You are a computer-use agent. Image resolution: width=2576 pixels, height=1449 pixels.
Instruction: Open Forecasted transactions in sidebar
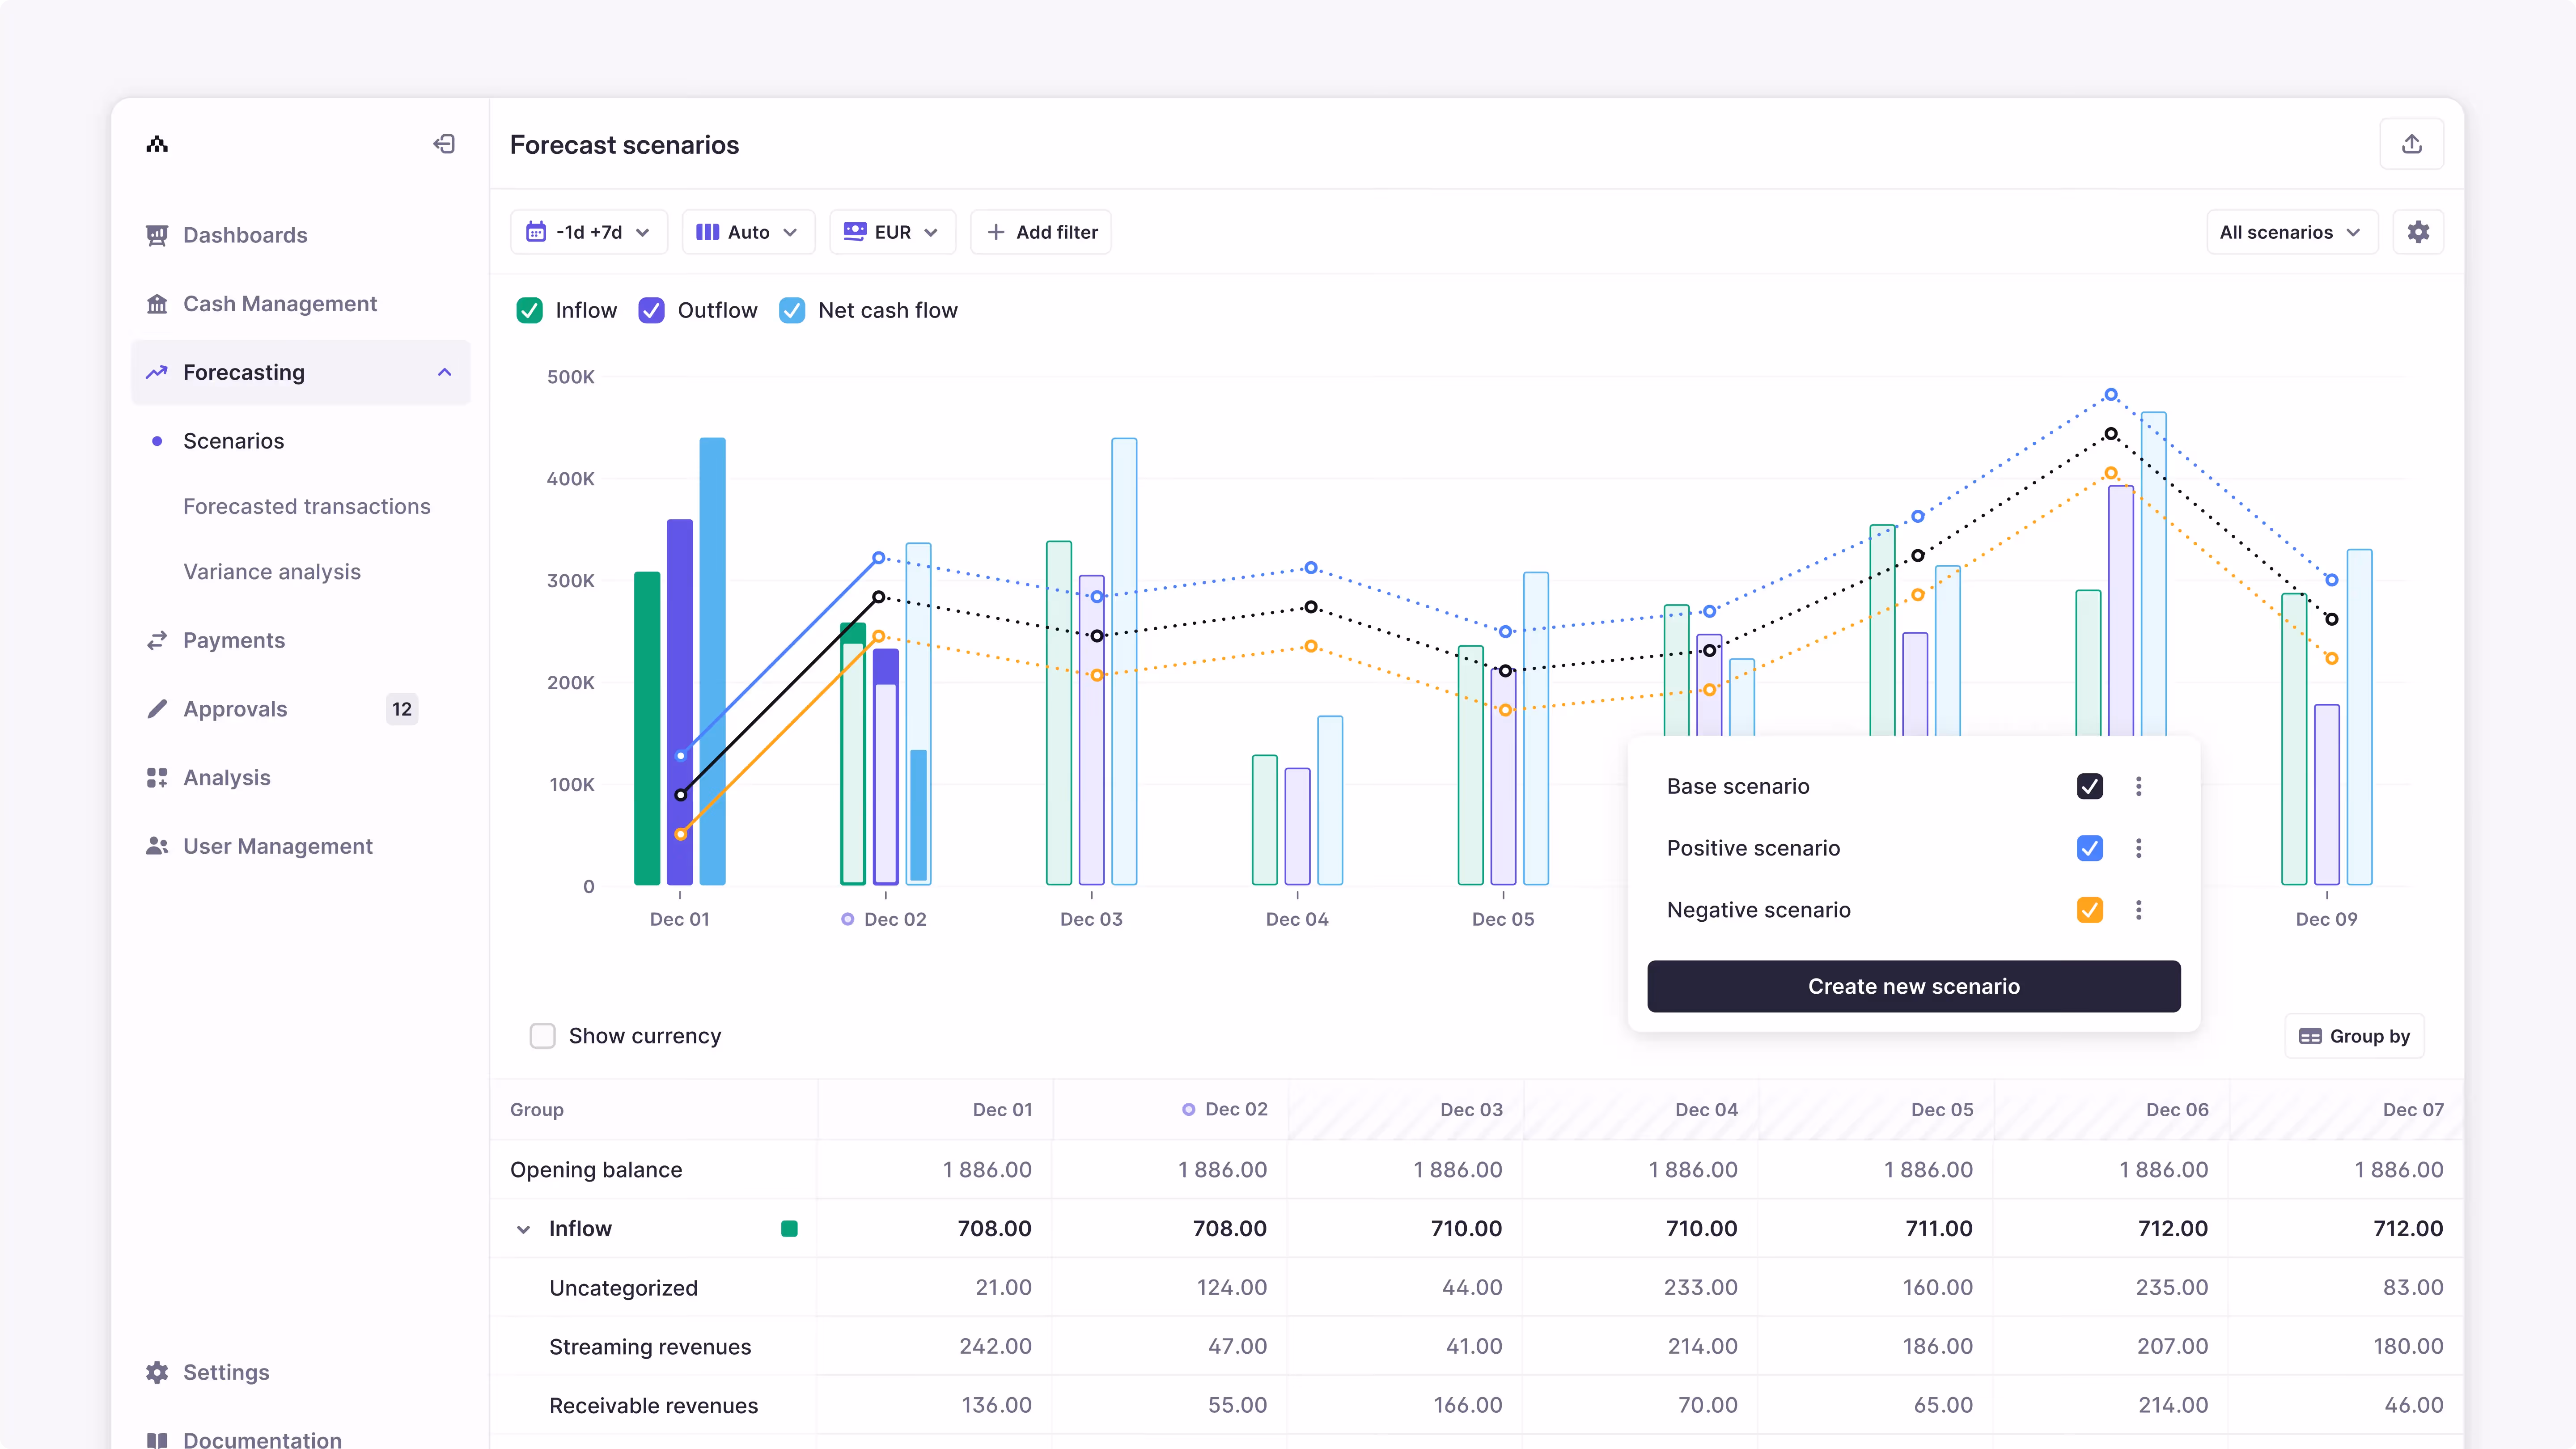click(307, 506)
